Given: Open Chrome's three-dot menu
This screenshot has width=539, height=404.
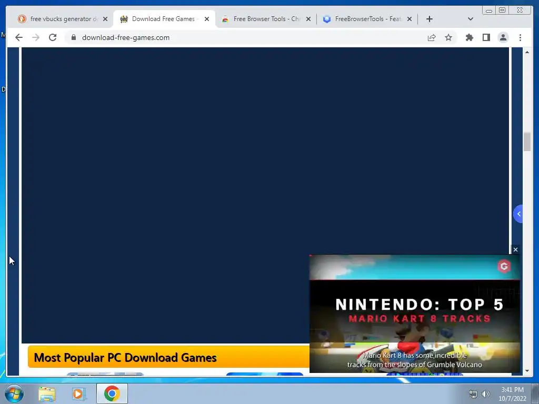Looking at the screenshot, I should [x=520, y=37].
